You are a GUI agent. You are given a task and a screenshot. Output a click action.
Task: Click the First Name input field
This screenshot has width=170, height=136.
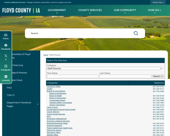[x=73, y=76]
